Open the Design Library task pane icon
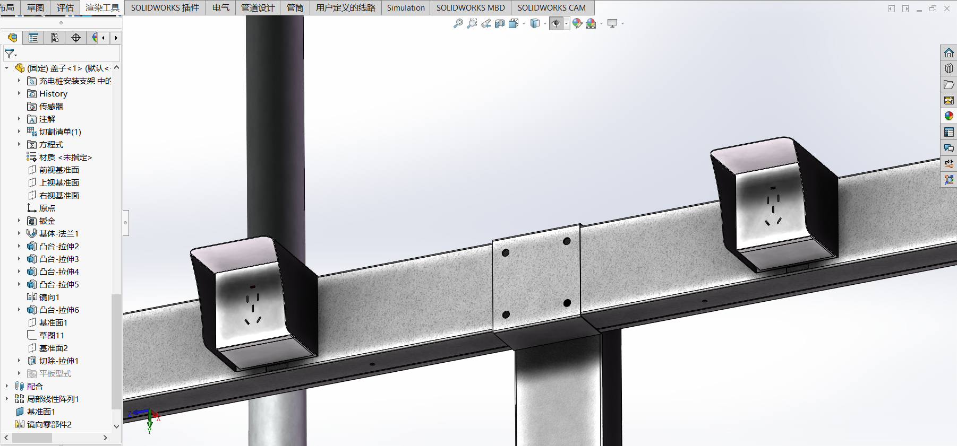Viewport: 957px width, 446px height. 949,69
